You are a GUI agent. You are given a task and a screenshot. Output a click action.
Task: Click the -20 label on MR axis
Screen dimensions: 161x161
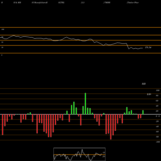[157, 121]
